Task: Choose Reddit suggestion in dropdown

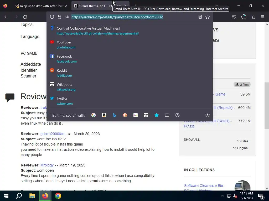Action: [x=130, y=73]
